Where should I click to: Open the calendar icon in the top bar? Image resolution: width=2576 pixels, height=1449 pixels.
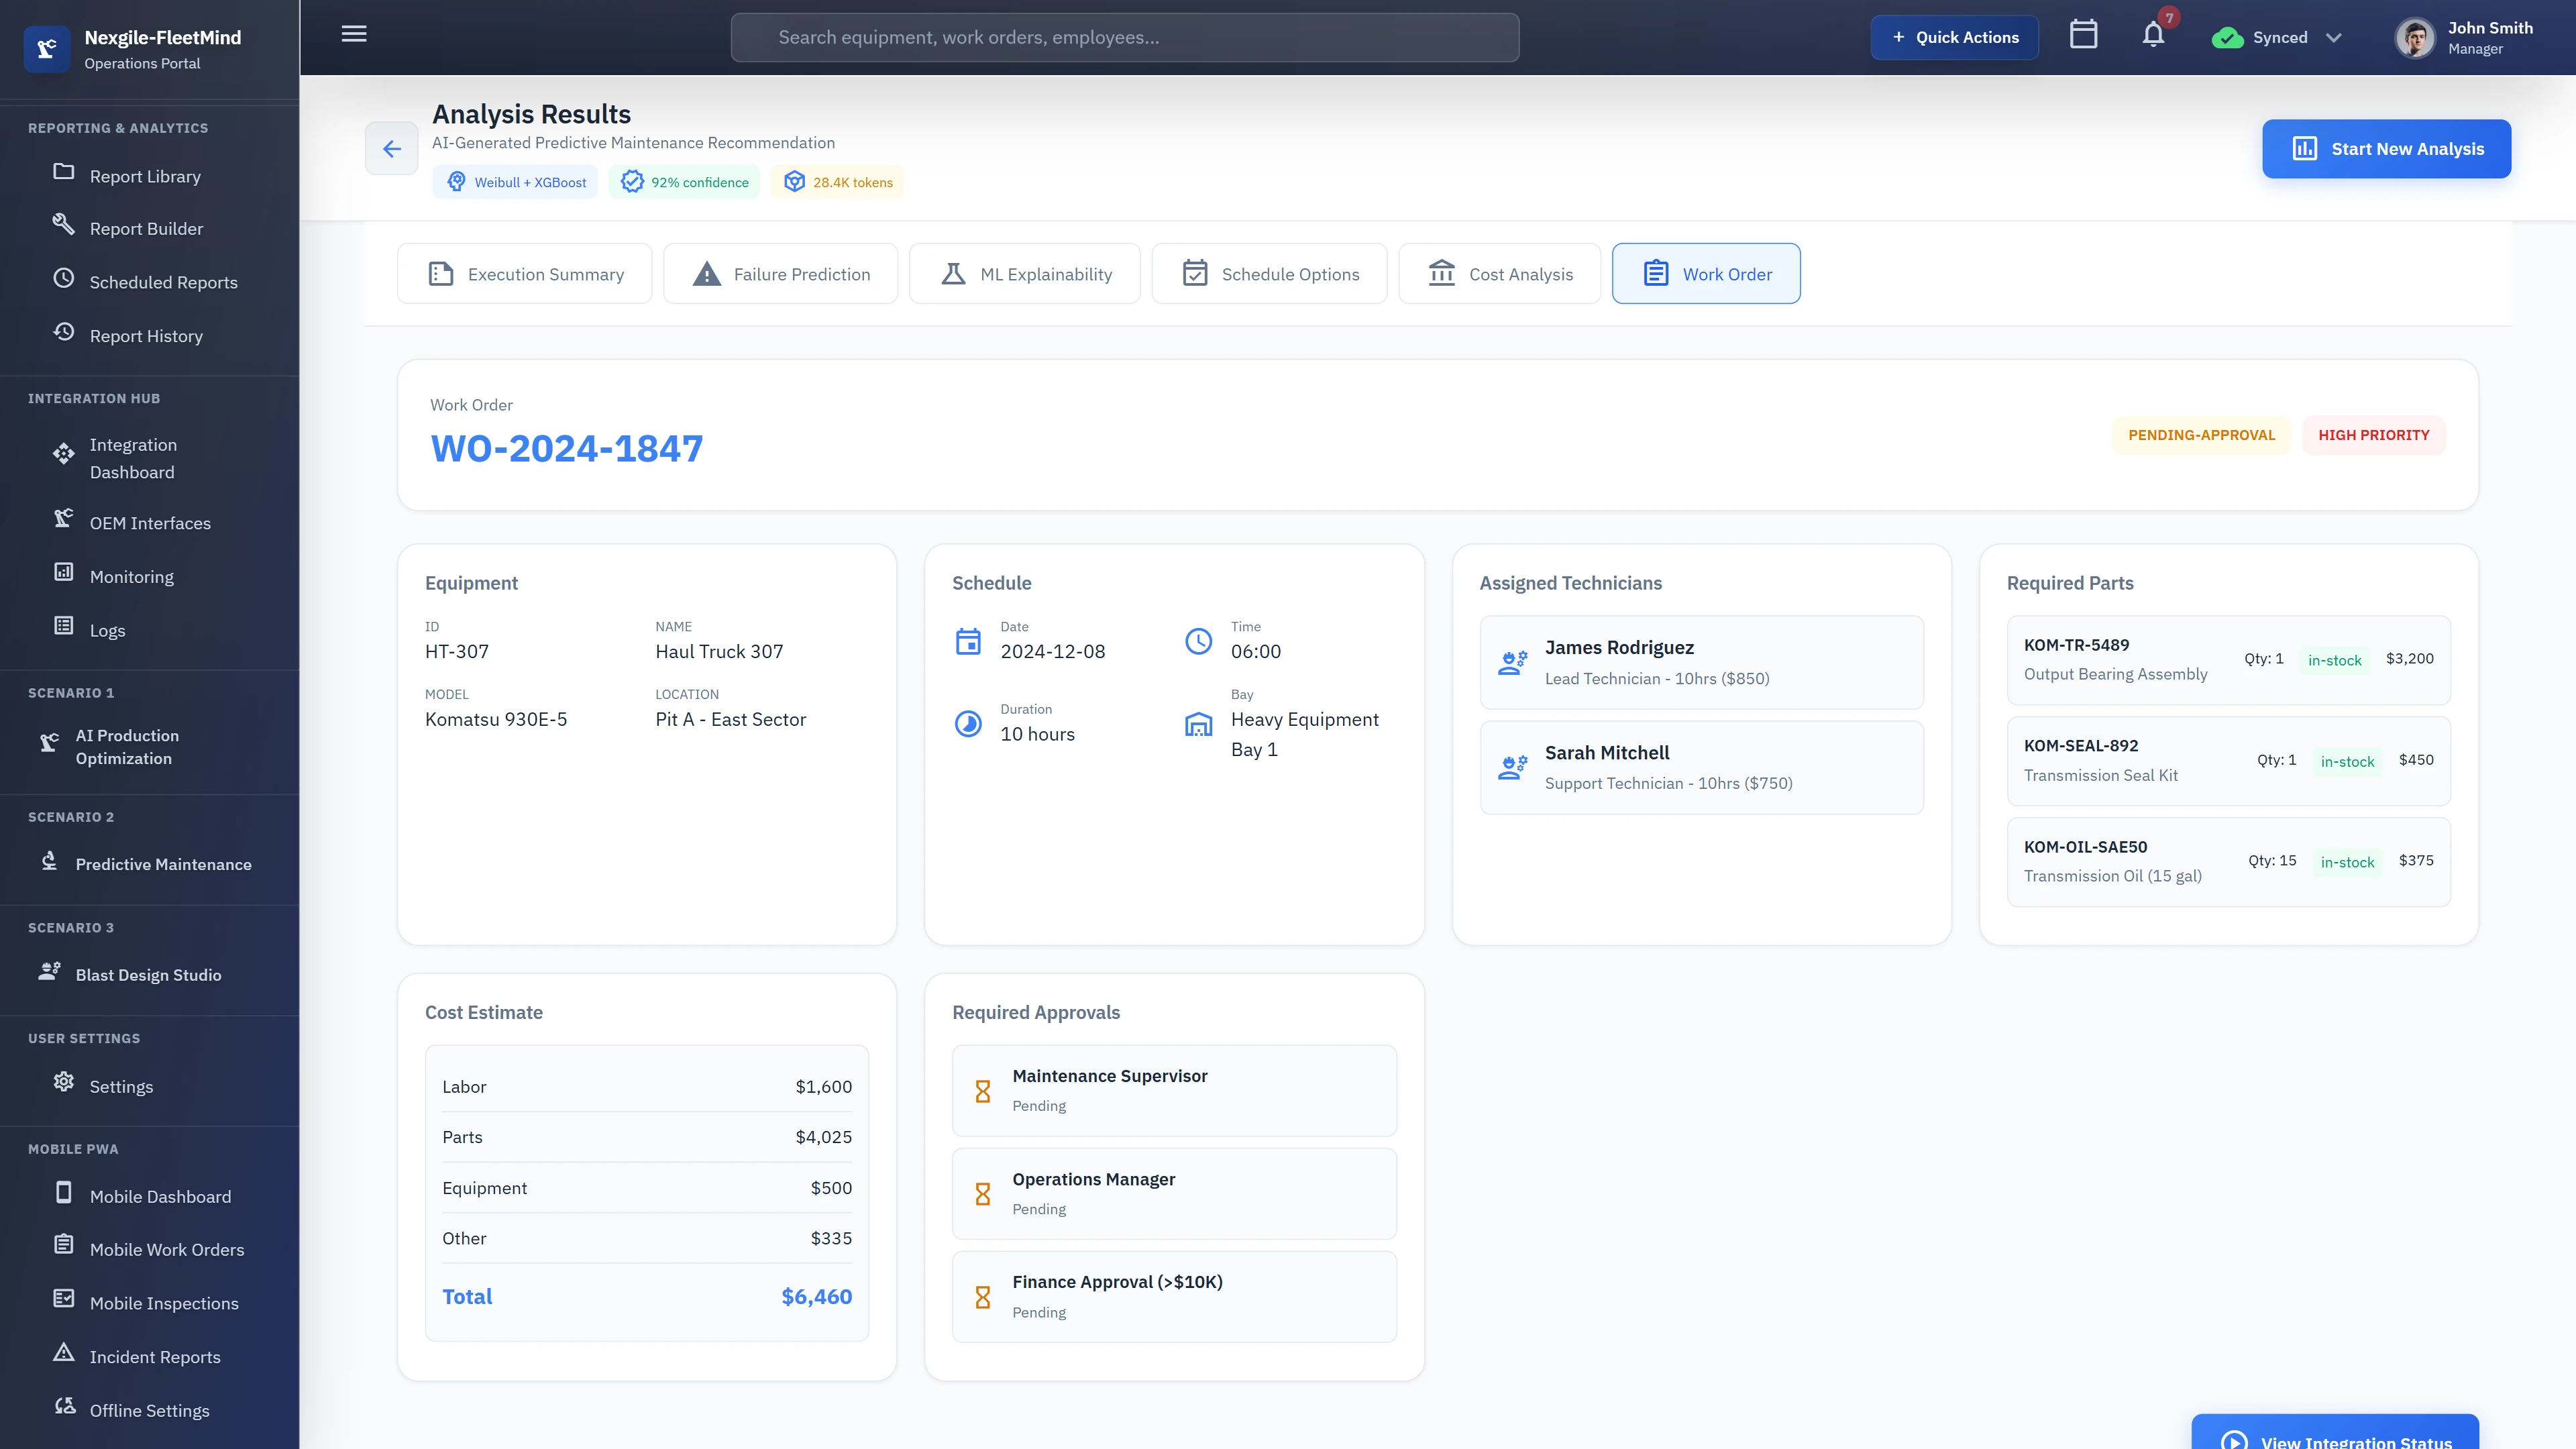[2084, 36]
